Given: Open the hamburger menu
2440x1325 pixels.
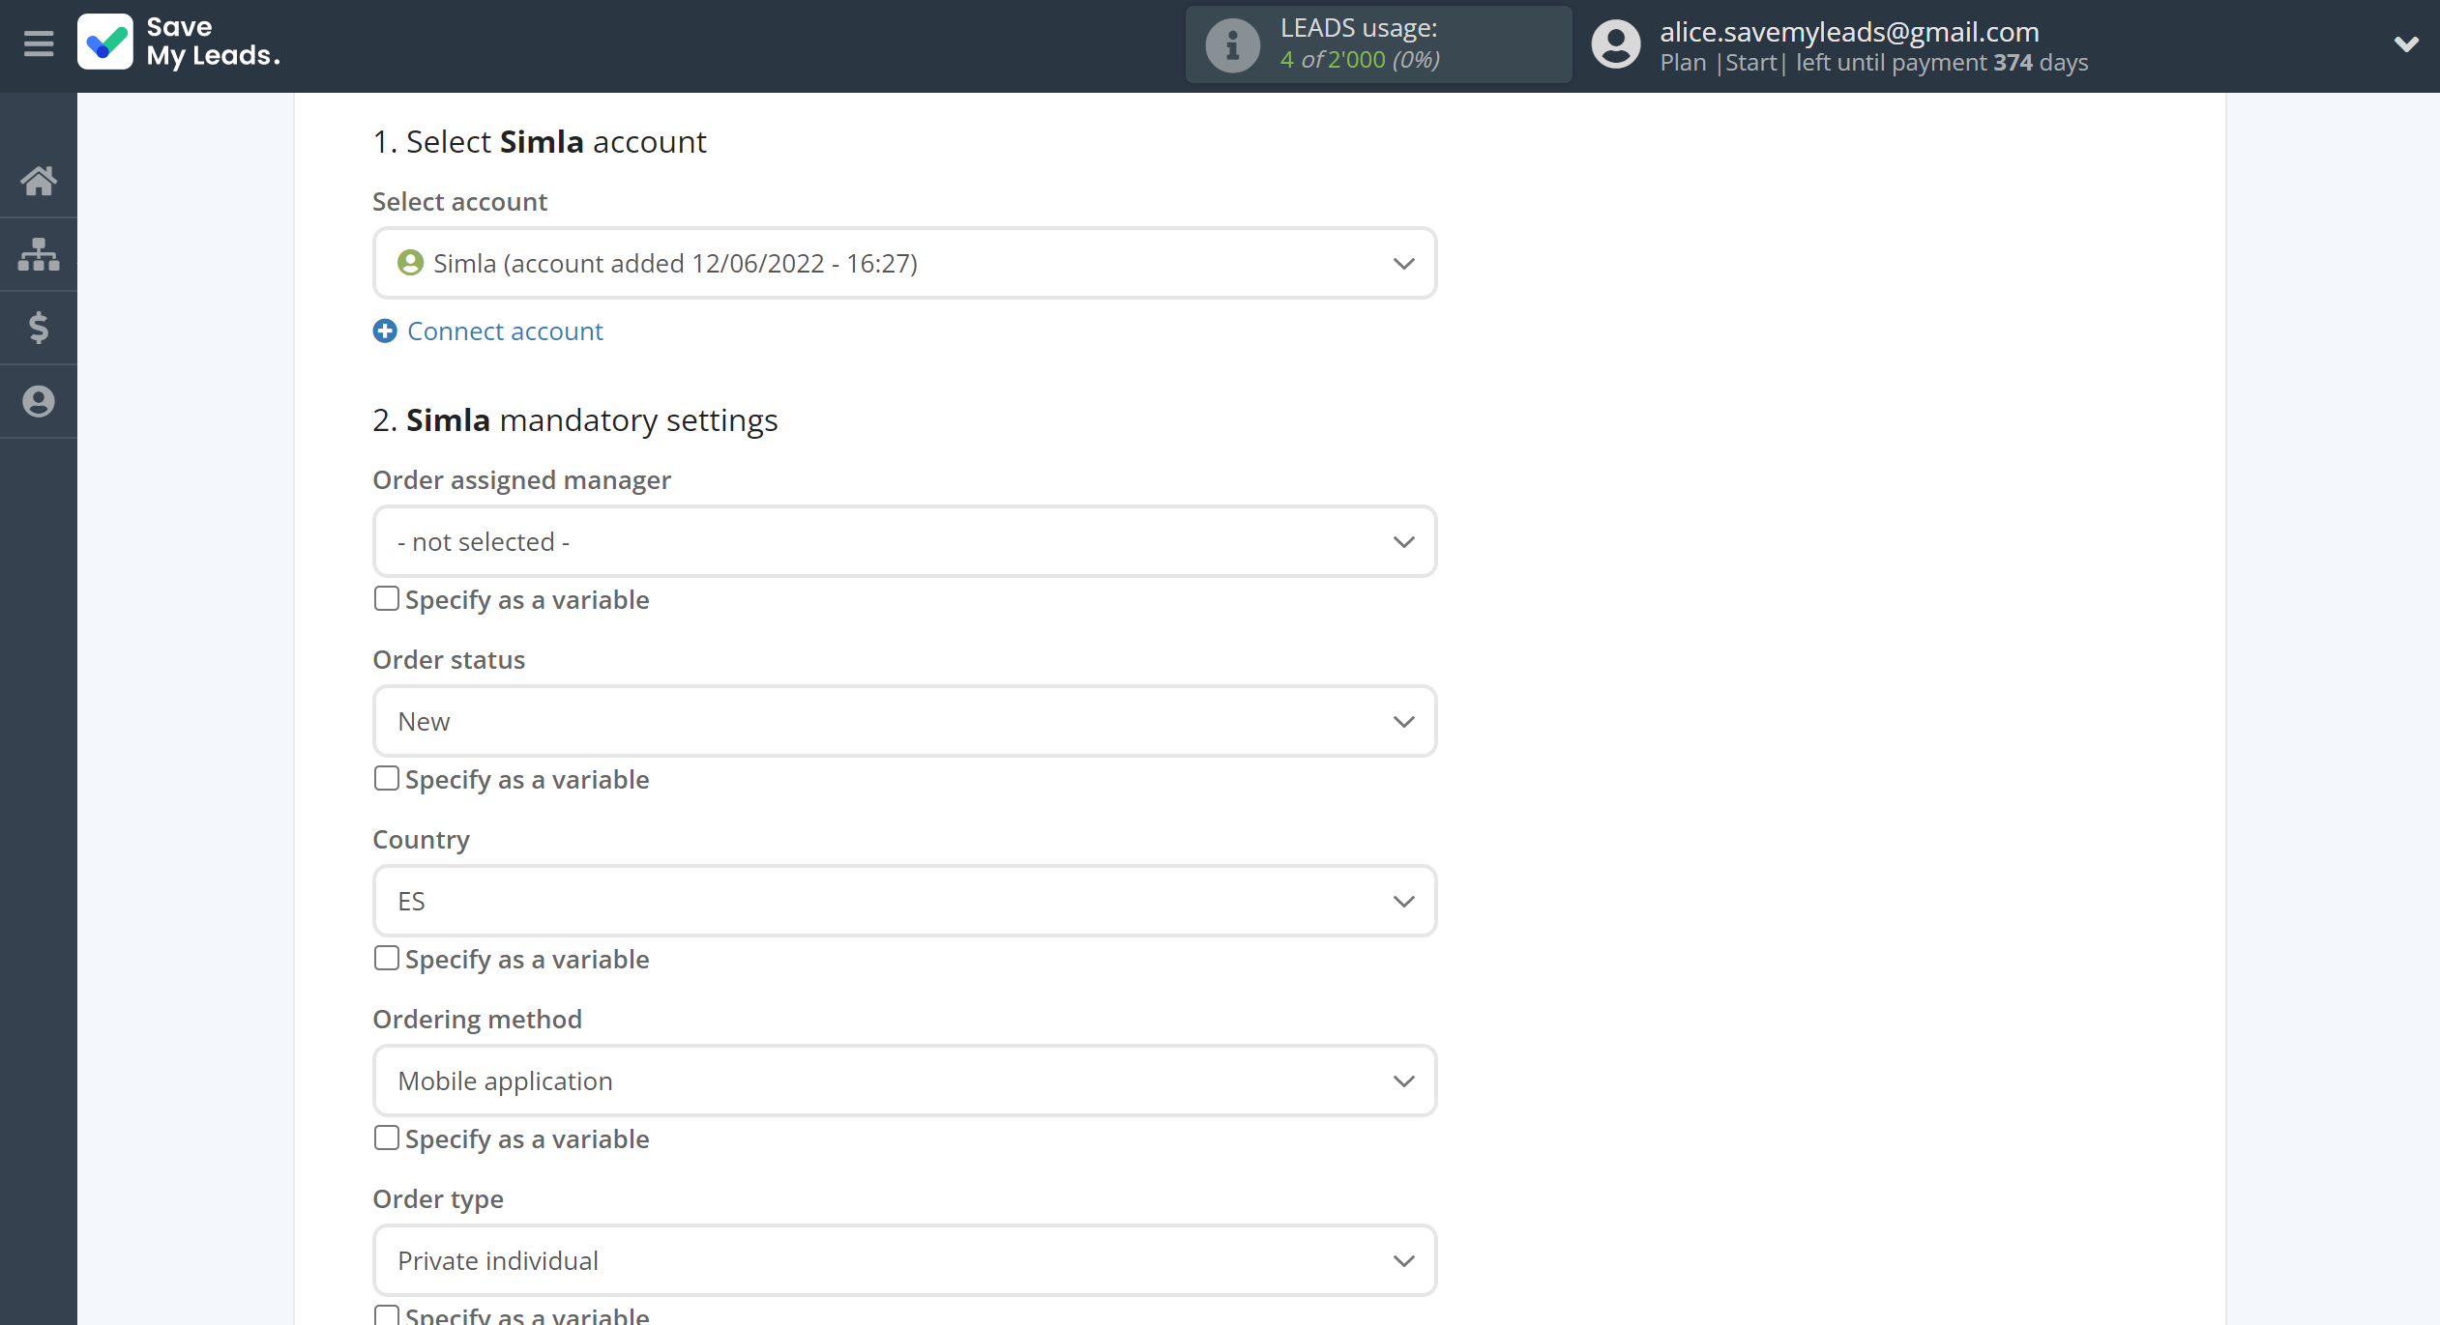Looking at the screenshot, I should point(39,44).
